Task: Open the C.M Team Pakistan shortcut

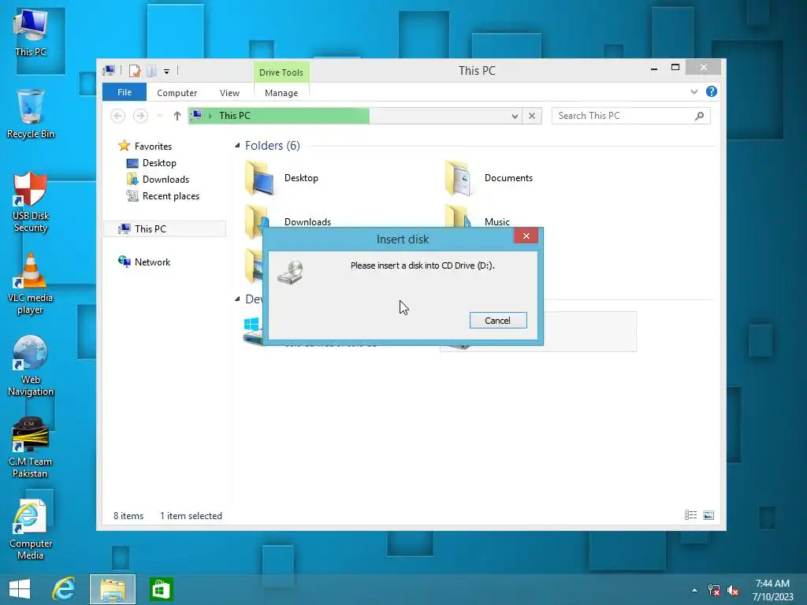Action: [x=31, y=447]
